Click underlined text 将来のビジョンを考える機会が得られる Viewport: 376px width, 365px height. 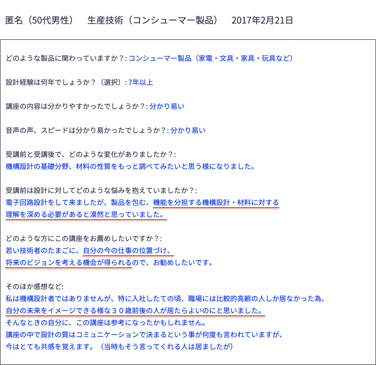pos(68,263)
